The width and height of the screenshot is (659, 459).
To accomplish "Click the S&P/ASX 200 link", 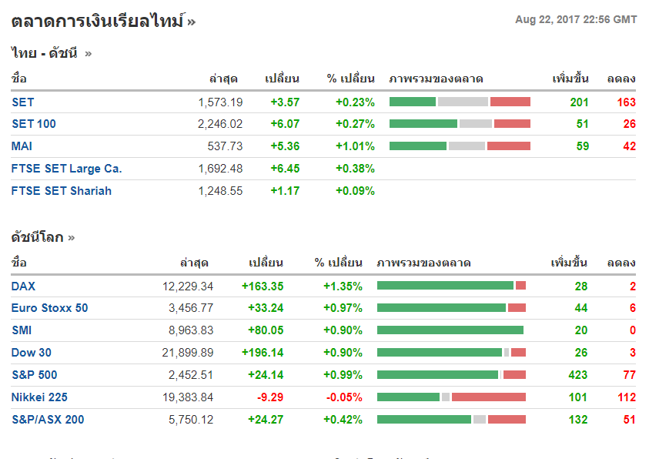I will pyautogui.click(x=48, y=420).
